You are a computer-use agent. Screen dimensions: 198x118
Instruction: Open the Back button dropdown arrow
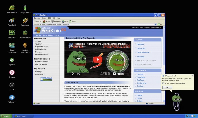(41, 21)
